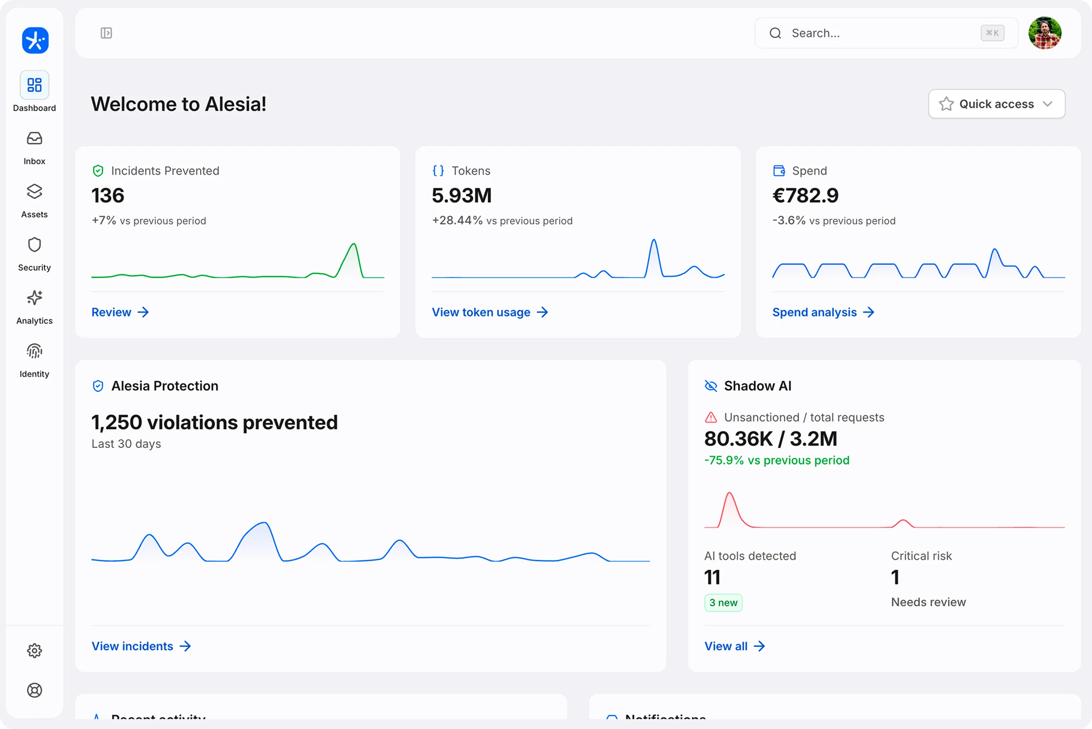Click the arrow next to Review
Screen dimensions: 1092x729
tap(143, 312)
